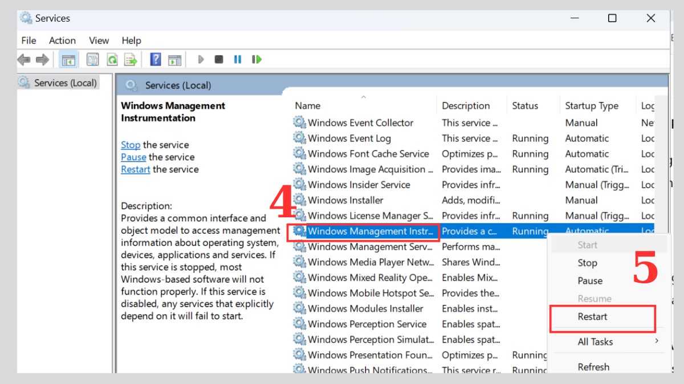Click the green Refresh toolbar icon
Viewport: 684px width, 384px height.
pos(112,59)
